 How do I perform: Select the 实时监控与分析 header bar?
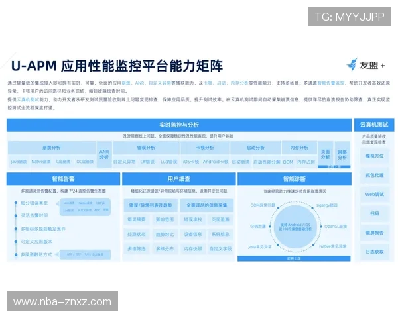[x=179, y=125]
